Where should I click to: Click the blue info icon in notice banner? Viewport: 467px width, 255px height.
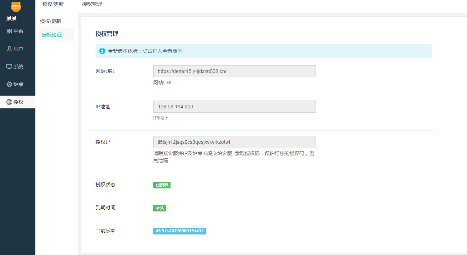[102, 51]
